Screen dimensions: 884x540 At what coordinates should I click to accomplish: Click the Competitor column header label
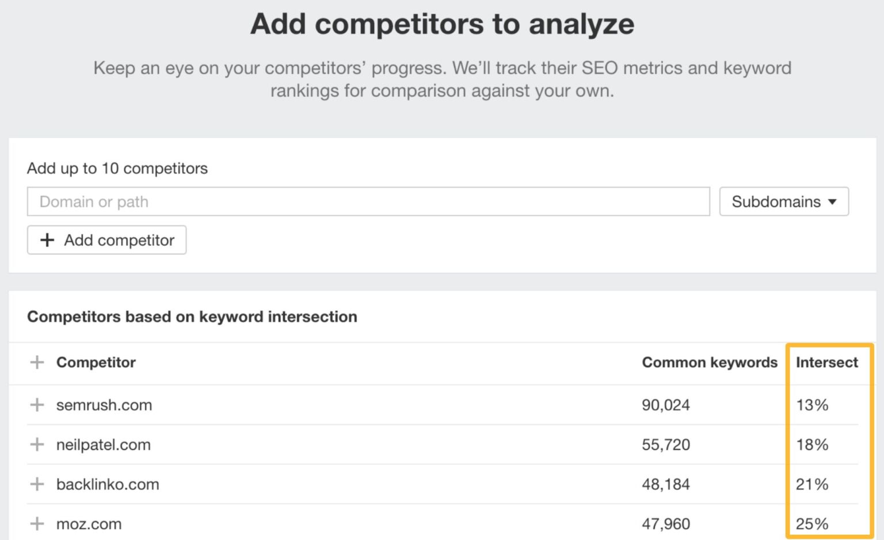[x=96, y=363]
